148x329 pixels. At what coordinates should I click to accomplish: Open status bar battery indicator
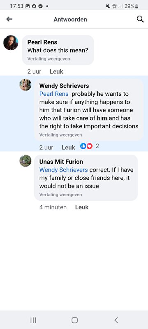(132, 6)
